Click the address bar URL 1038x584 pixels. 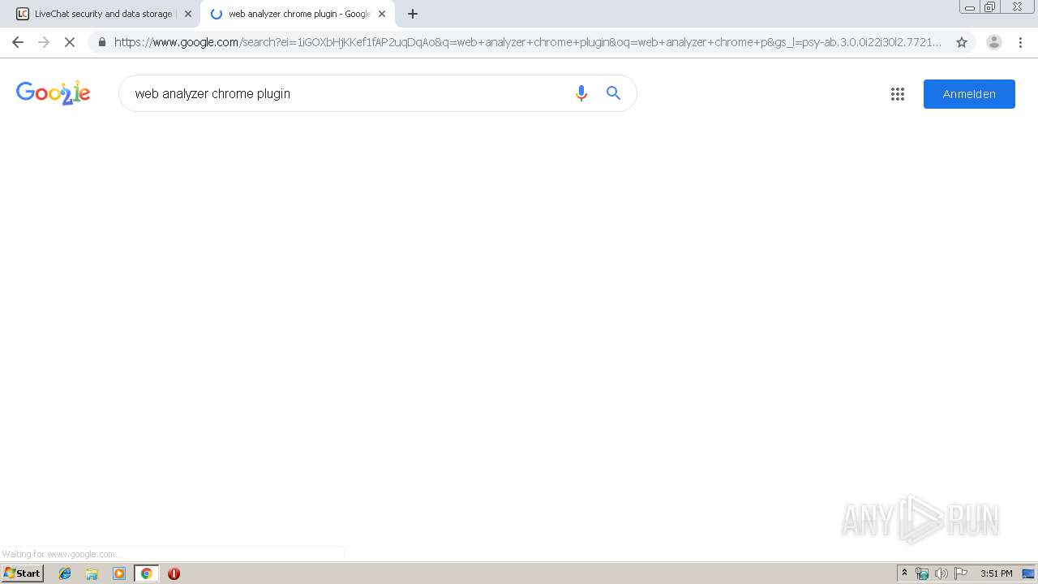tap(528, 42)
